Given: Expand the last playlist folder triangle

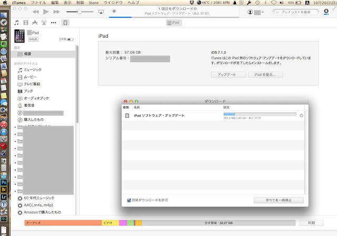Looking at the screenshot, I should point(15,191).
